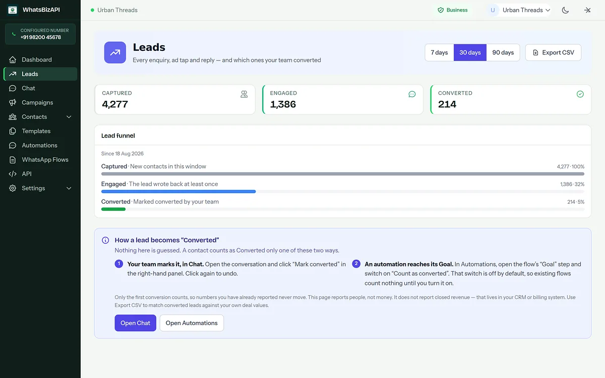Open Automations from the sidebar
605x378 pixels.
tap(40, 145)
